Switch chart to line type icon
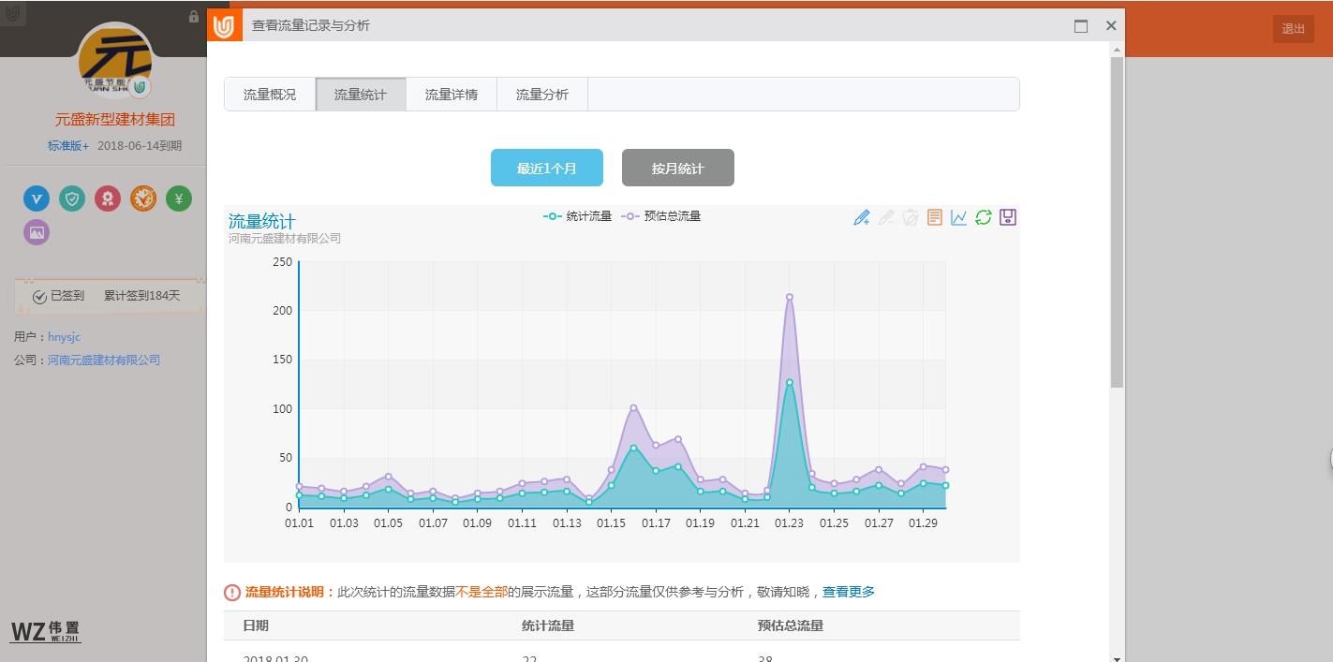The image size is (1333, 662). 958,217
